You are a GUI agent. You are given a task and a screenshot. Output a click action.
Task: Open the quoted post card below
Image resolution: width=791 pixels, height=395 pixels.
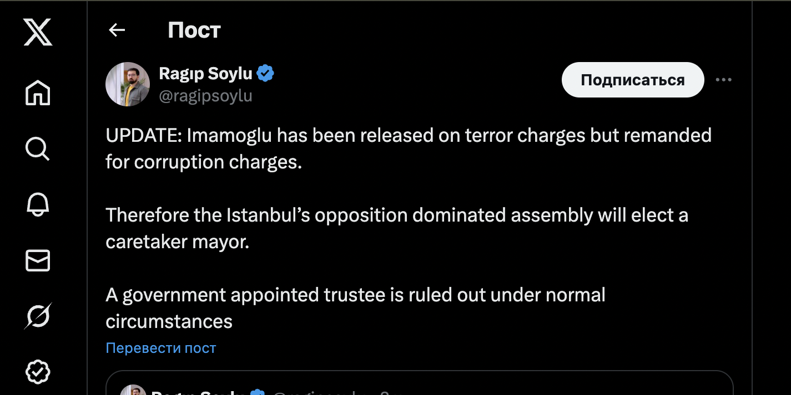coord(420,383)
